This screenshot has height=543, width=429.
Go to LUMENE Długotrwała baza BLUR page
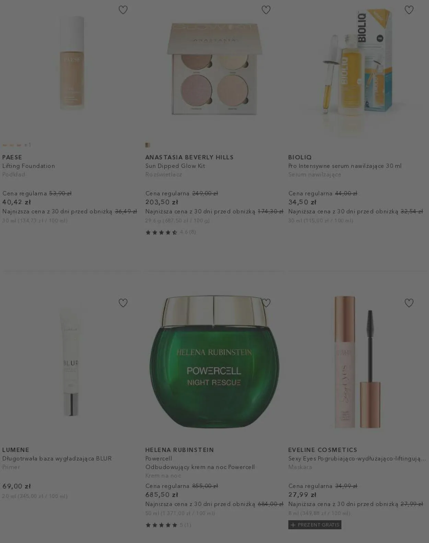point(57,458)
